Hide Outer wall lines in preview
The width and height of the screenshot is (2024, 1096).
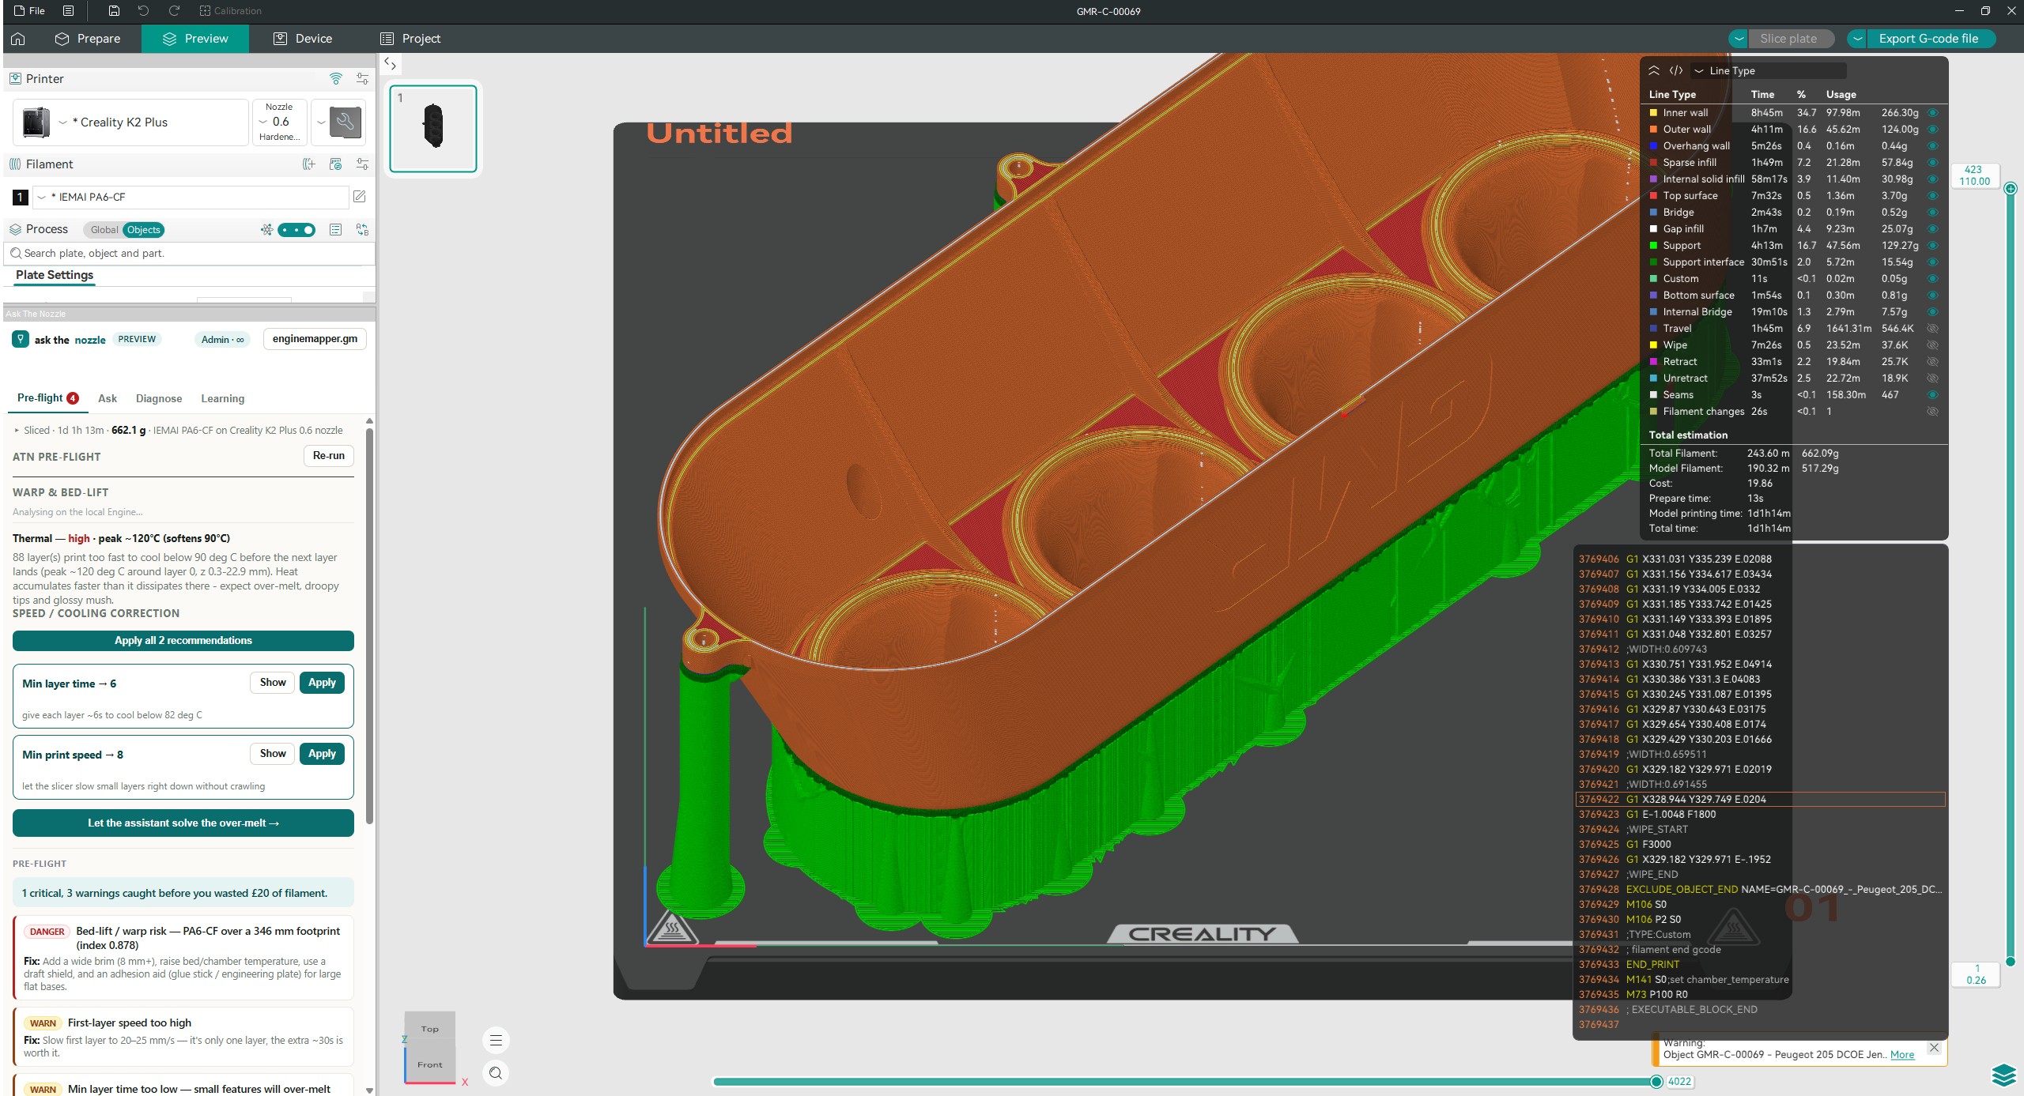[1932, 130]
